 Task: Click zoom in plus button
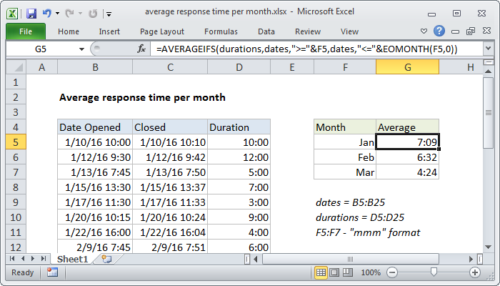[475, 272]
